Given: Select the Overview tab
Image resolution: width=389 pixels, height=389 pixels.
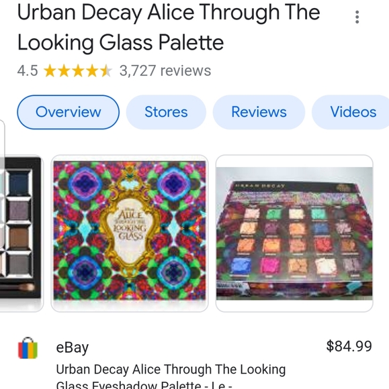Looking at the screenshot, I should [x=68, y=112].
